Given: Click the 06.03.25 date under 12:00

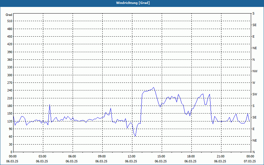Looking at the screenshot, I should (131, 161).
